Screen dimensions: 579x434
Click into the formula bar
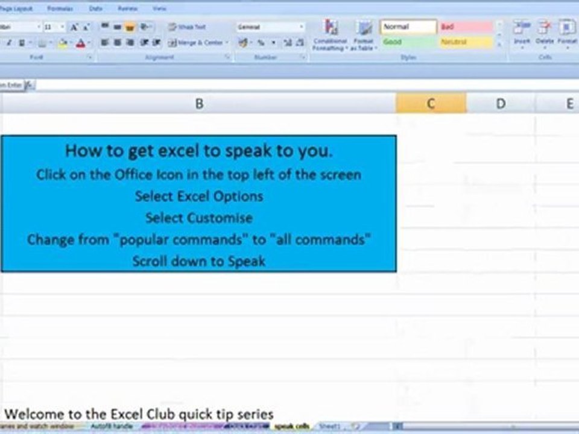306,85
